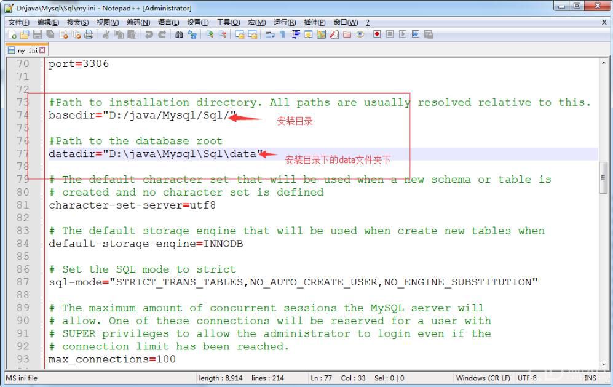Open Find with the binoculars icon

179,34
